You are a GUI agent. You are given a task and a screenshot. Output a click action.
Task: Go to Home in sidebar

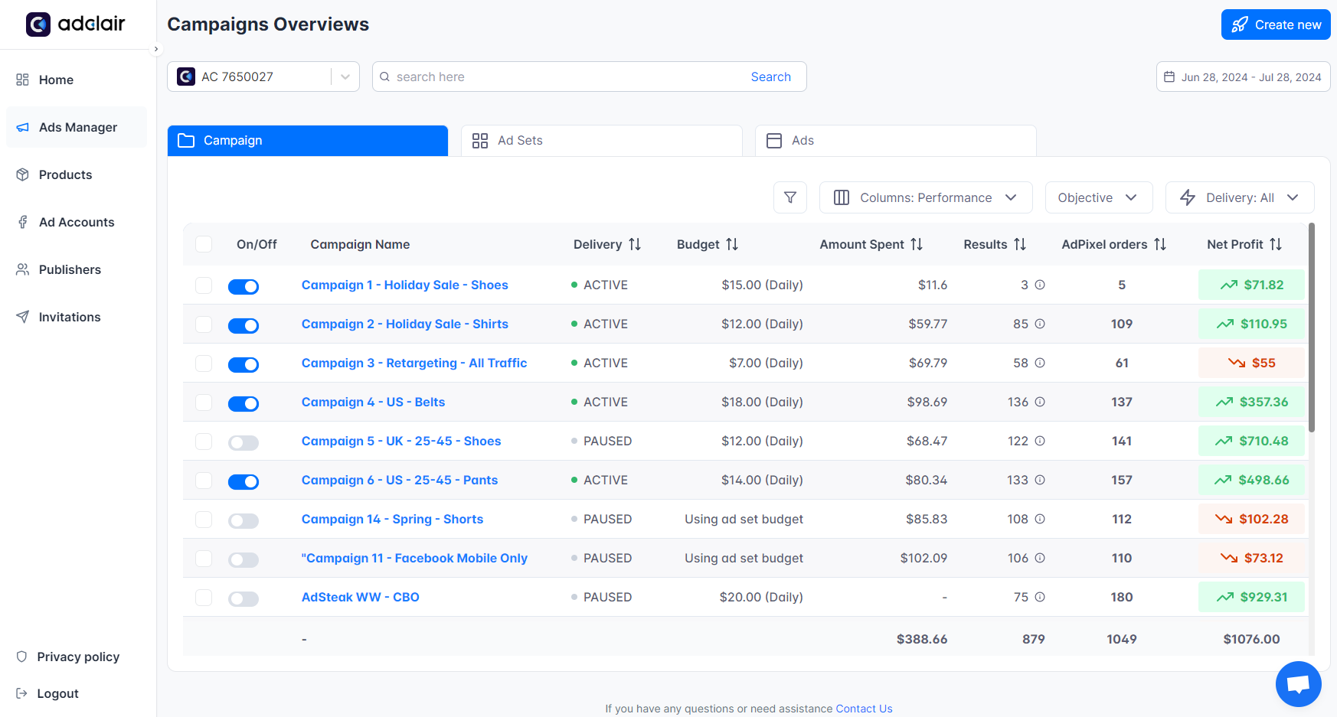click(77, 80)
